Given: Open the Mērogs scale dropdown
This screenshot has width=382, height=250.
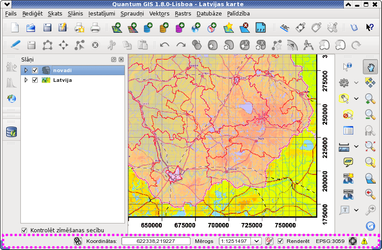Looking at the screenshot, I should [x=256, y=241].
